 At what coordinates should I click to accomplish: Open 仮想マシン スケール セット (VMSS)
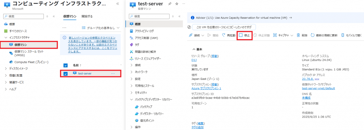pos(29,53)
